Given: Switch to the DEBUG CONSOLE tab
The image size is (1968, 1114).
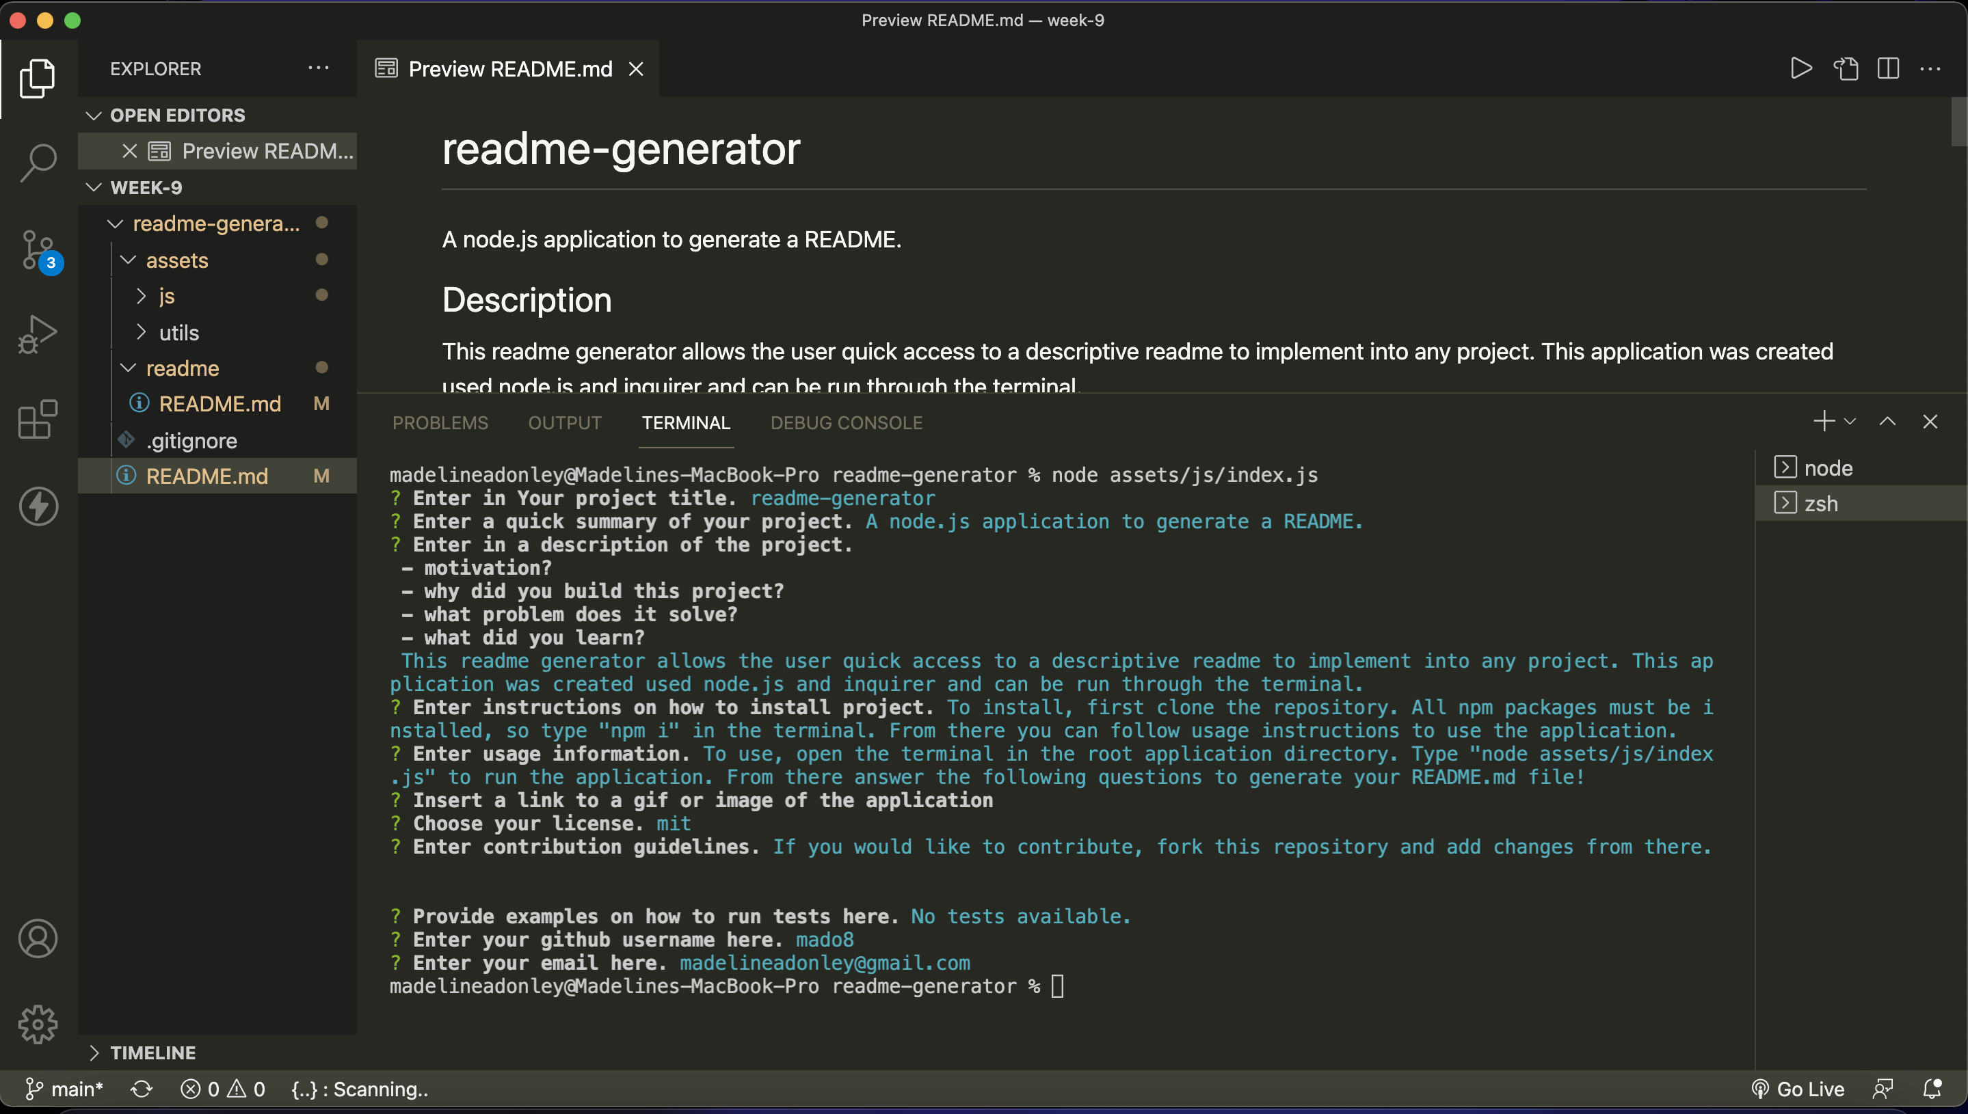Looking at the screenshot, I should pos(846,422).
